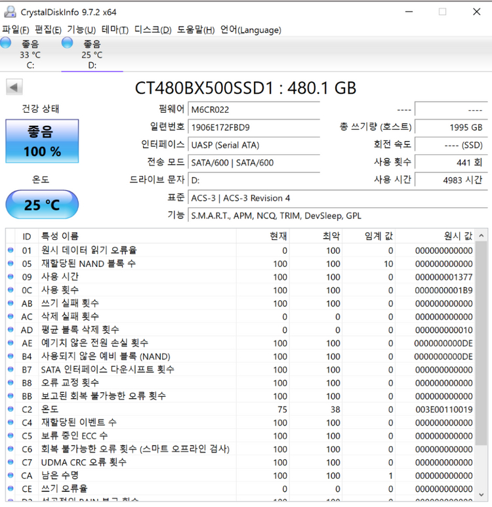Click status dot for attribute AD
The width and height of the screenshot is (492, 507).
pyautogui.click(x=10, y=329)
